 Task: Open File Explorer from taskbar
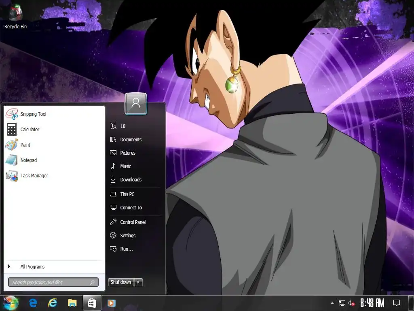click(x=72, y=303)
